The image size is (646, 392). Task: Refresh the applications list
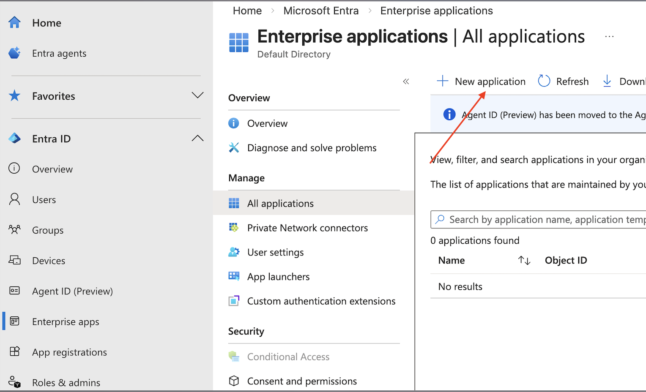coord(564,82)
